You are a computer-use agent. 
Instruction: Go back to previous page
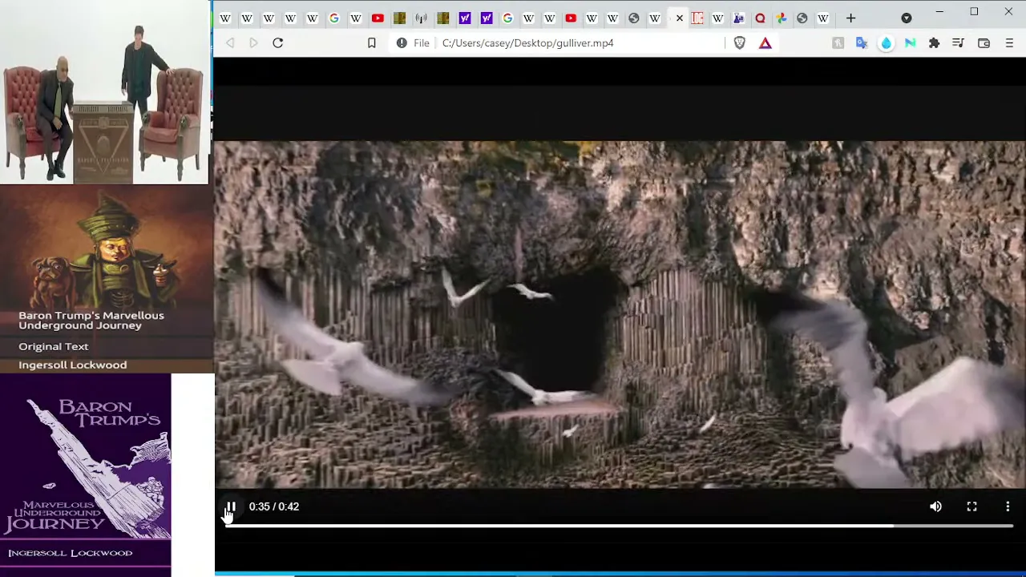(x=230, y=42)
